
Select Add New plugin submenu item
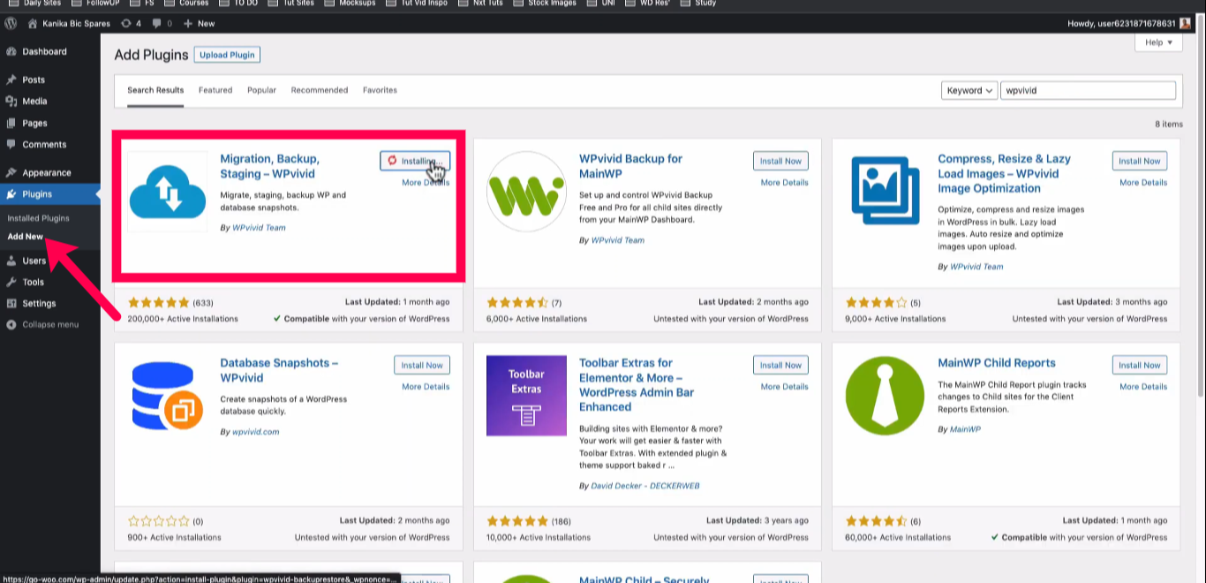click(25, 236)
